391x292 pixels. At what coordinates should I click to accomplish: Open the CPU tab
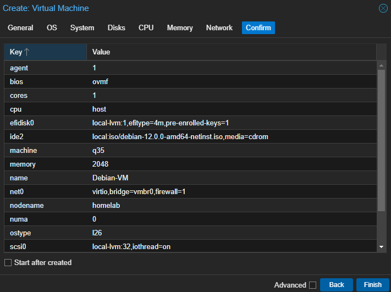point(146,27)
